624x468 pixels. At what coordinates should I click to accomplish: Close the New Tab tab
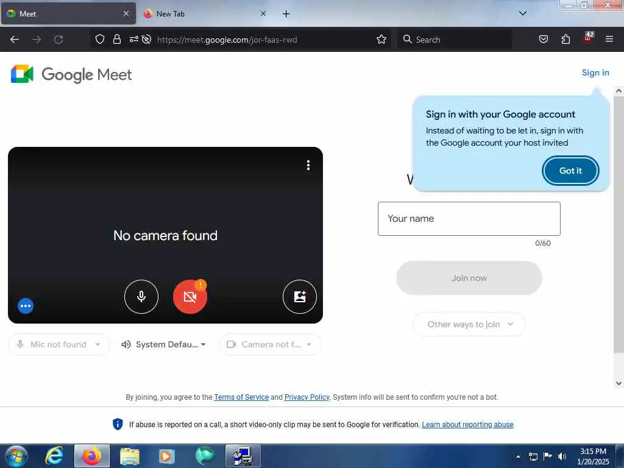[263, 13]
